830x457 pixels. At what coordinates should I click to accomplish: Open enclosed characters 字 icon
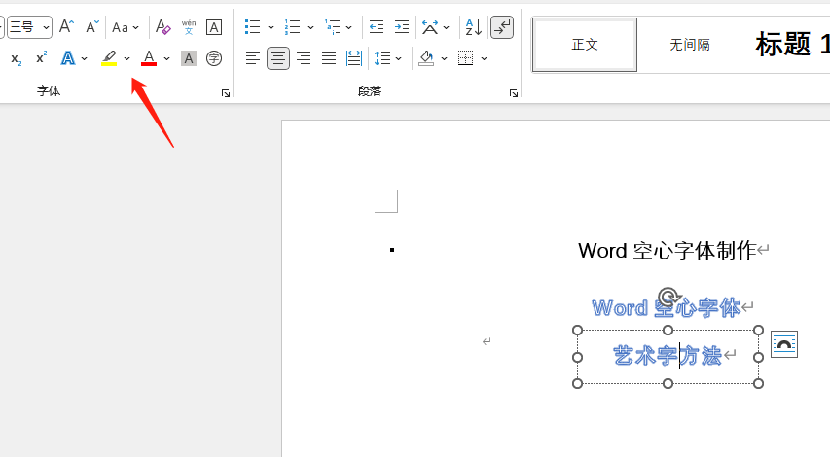[x=214, y=58]
